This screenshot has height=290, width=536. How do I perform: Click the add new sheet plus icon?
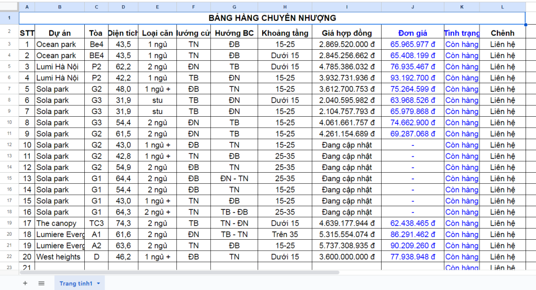point(25,283)
